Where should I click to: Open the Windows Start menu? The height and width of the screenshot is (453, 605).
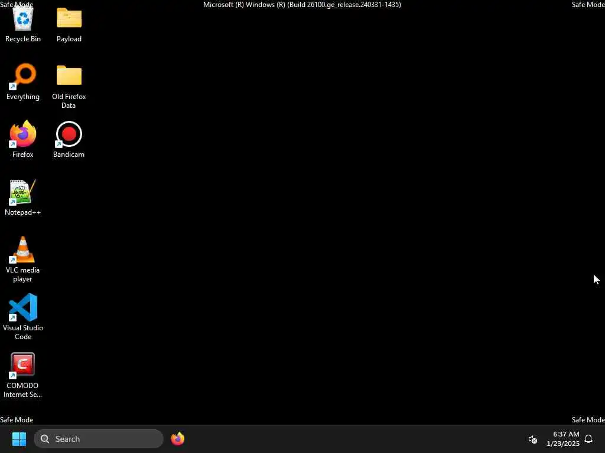[x=19, y=439]
